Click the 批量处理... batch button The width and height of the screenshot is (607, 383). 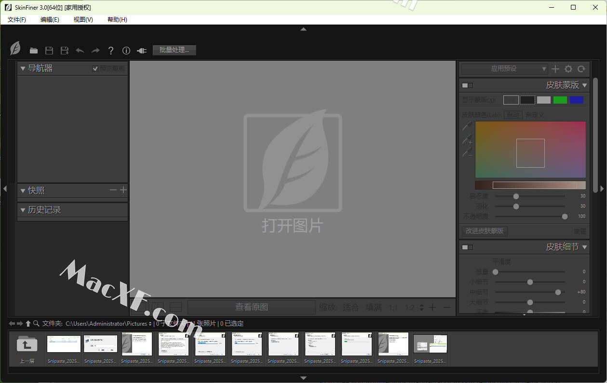[x=174, y=50]
